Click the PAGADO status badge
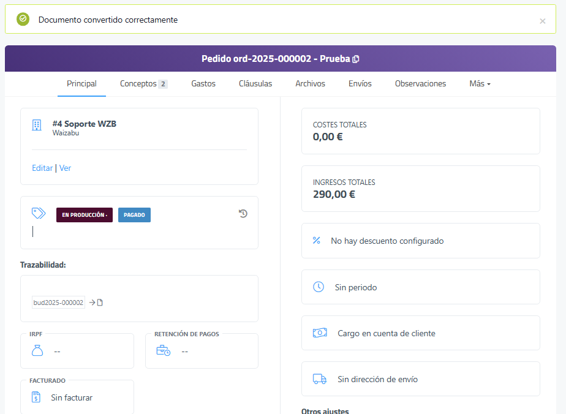The width and height of the screenshot is (566, 414). pyautogui.click(x=134, y=215)
